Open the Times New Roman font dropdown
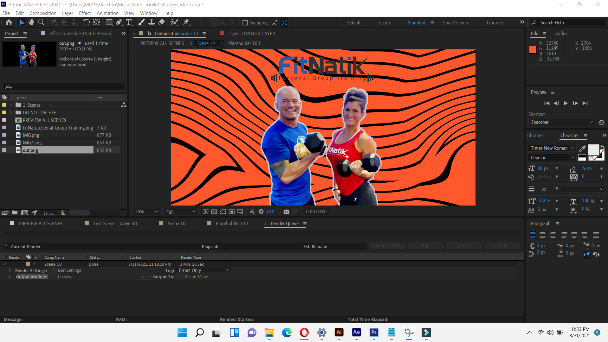The image size is (608, 342). coord(552,148)
